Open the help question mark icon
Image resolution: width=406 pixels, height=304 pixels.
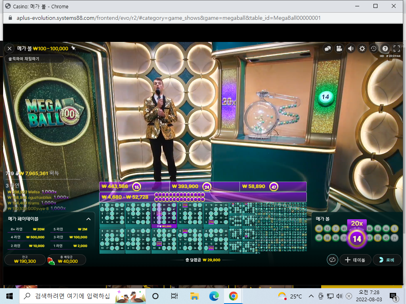(385, 49)
